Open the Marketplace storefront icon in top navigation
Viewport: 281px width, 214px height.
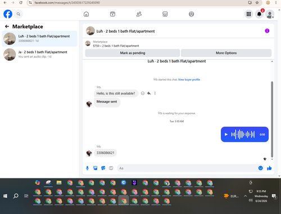click(165, 14)
